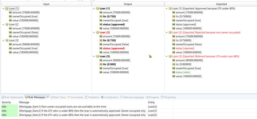This screenshot has width=257, height=119.
Task: Click the Loan [3] entity icon in Output panel
Action: point(97,57)
